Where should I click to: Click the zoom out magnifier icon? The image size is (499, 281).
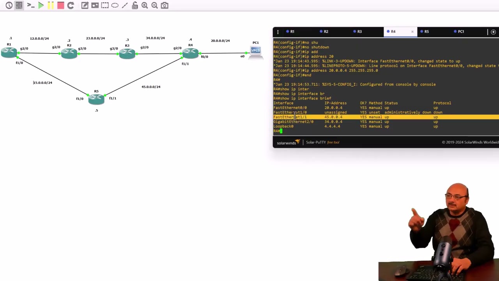coord(154,5)
